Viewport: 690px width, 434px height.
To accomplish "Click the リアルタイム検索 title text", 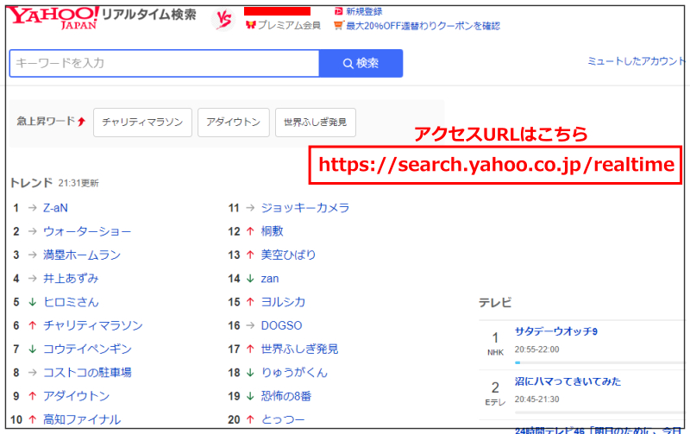I will [148, 15].
